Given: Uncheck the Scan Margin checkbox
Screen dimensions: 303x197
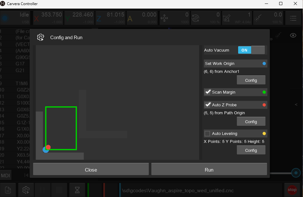Looking at the screenshot, I should tap(208, 92).
